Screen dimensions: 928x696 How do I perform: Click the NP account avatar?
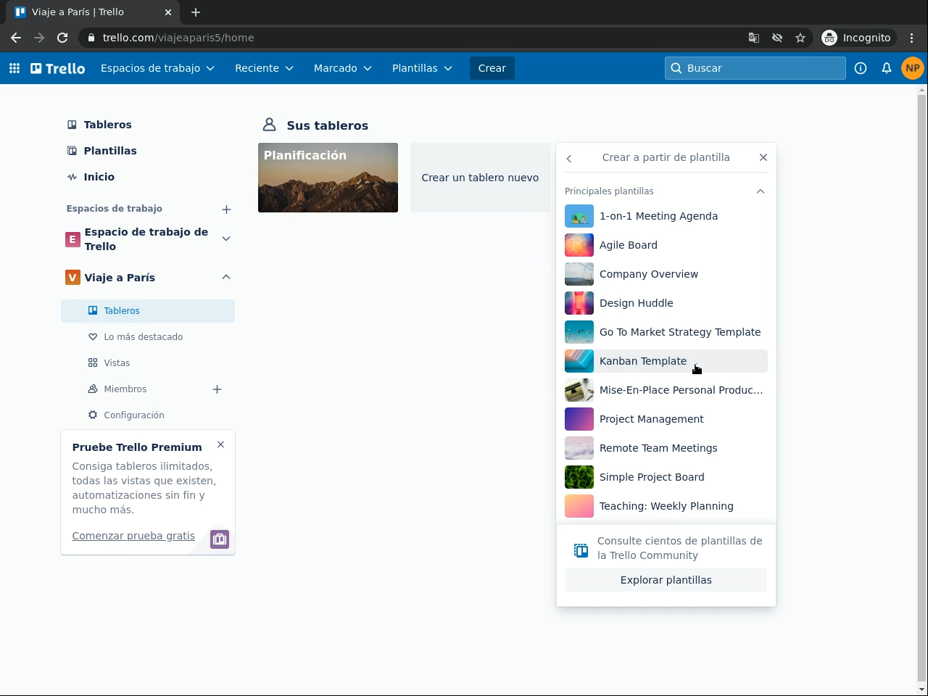pyautogui.click(x=912, y=68)
